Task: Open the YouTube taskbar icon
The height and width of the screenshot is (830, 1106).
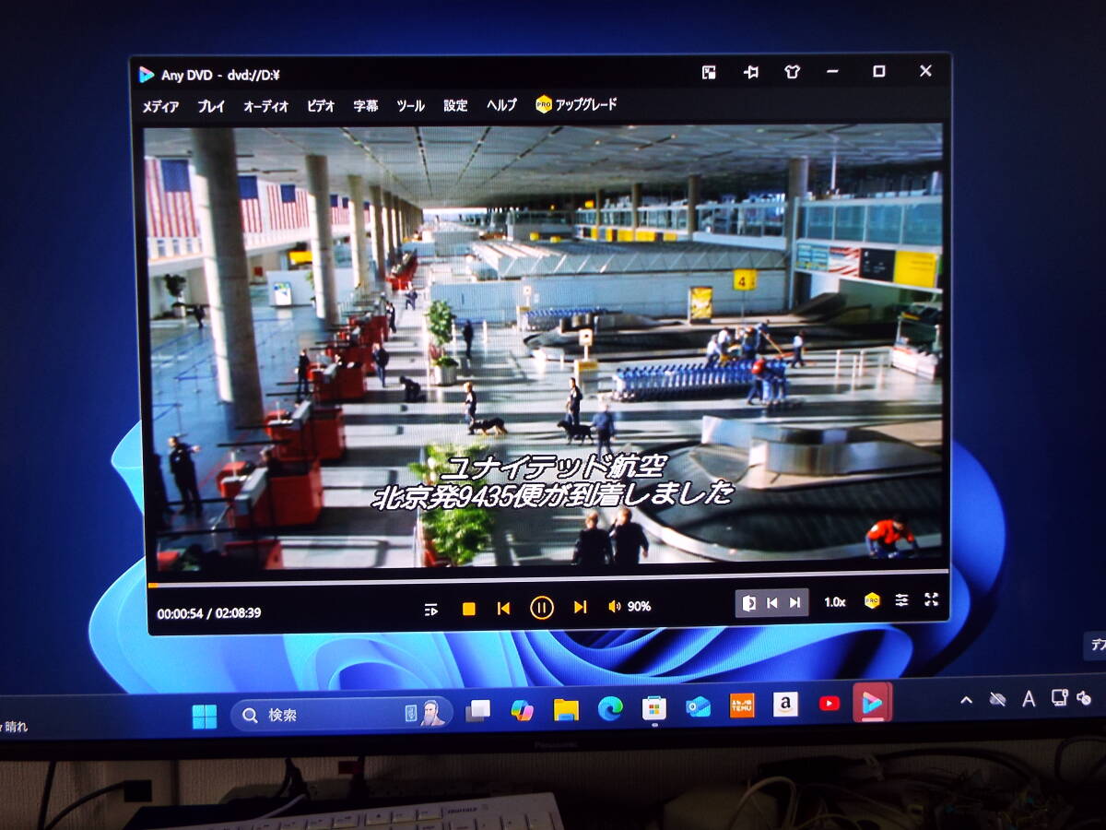Action: tap(829, 704)
